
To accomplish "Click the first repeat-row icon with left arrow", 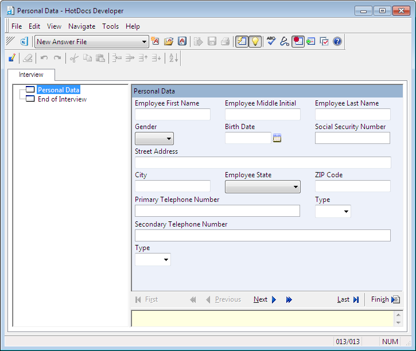I will [x=116, y=58].
